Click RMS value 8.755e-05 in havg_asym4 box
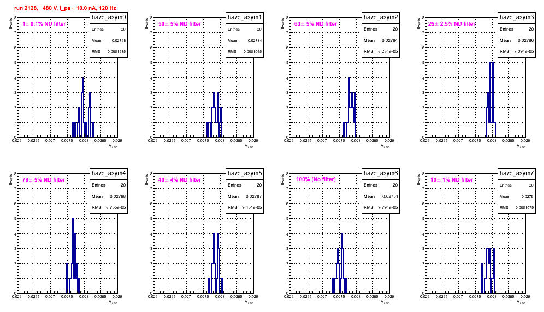Image resolution: width=544 pixels, height=312 pixels. click(116, 207)
